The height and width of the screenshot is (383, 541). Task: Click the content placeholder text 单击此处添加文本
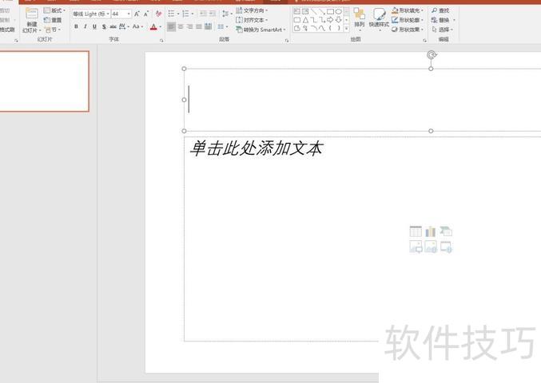coord(256,148)
